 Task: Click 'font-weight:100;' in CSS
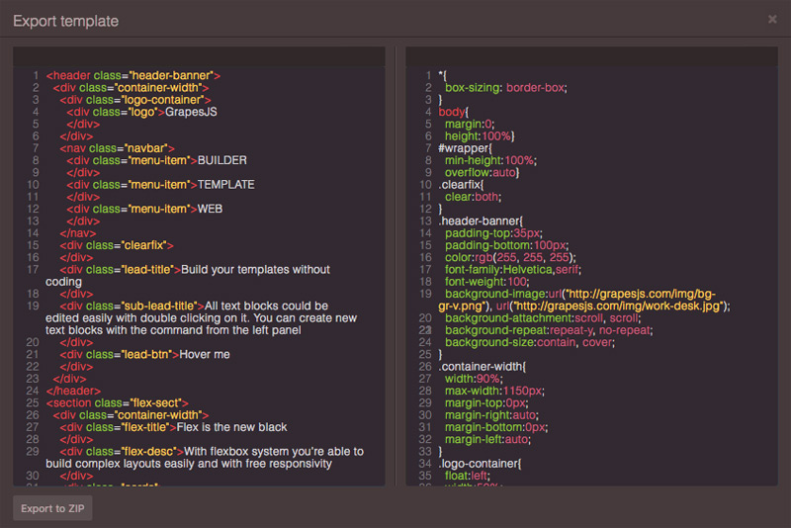coord(487,282)
